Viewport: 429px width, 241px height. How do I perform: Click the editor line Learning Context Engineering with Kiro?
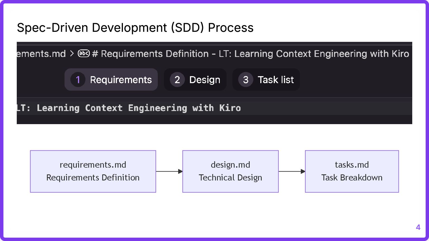(x=129, y=108)
